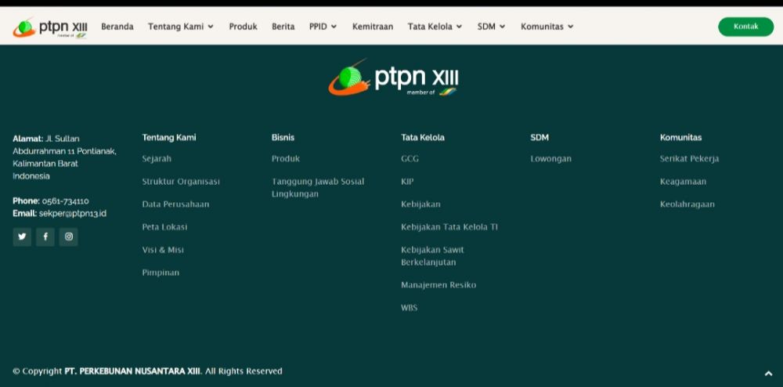Open the Twitter social icon
The width and height of the screenshot is (783, 387).
click(22, 237)
